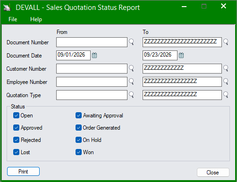The width and height of the screenshot is (237, 182).
Task: Open calendar for From Document Date
Action: click(x=94, y=55)
